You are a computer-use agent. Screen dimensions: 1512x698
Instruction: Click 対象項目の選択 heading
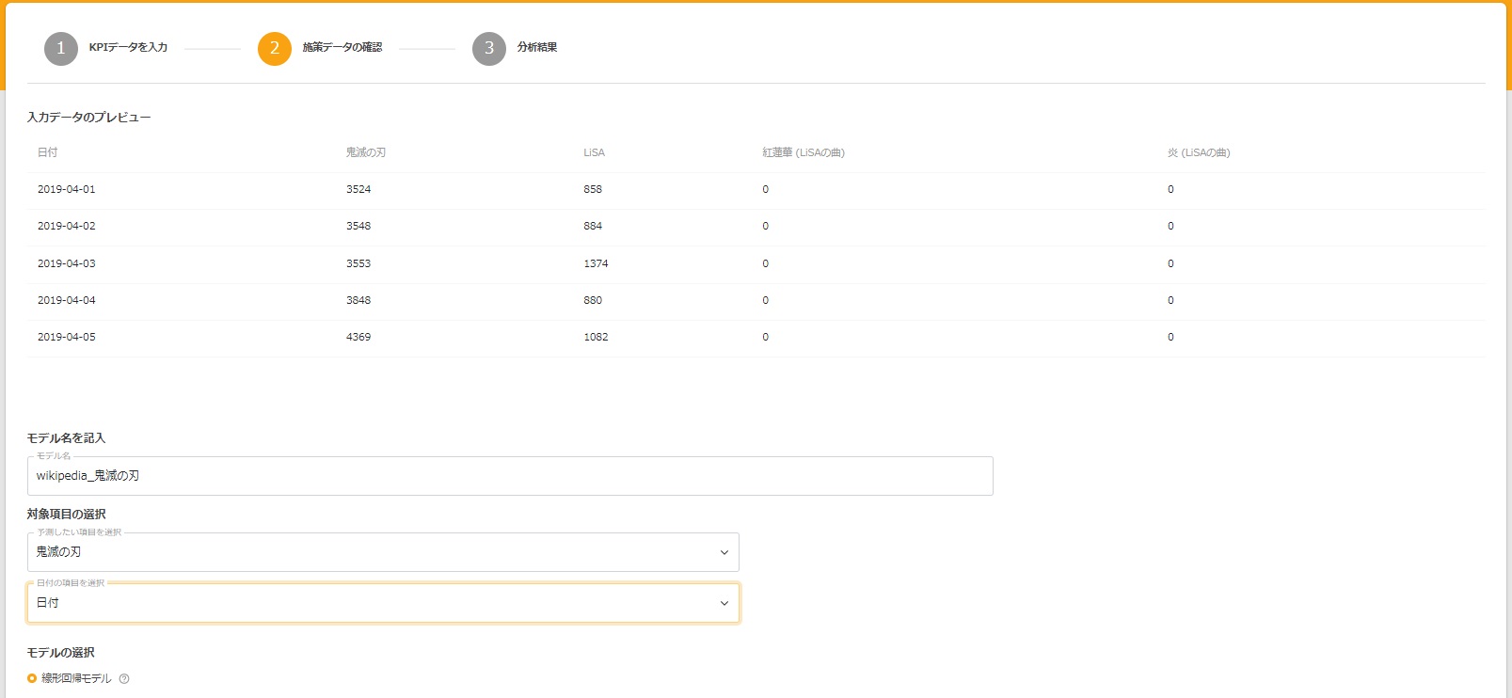(66, 515)
